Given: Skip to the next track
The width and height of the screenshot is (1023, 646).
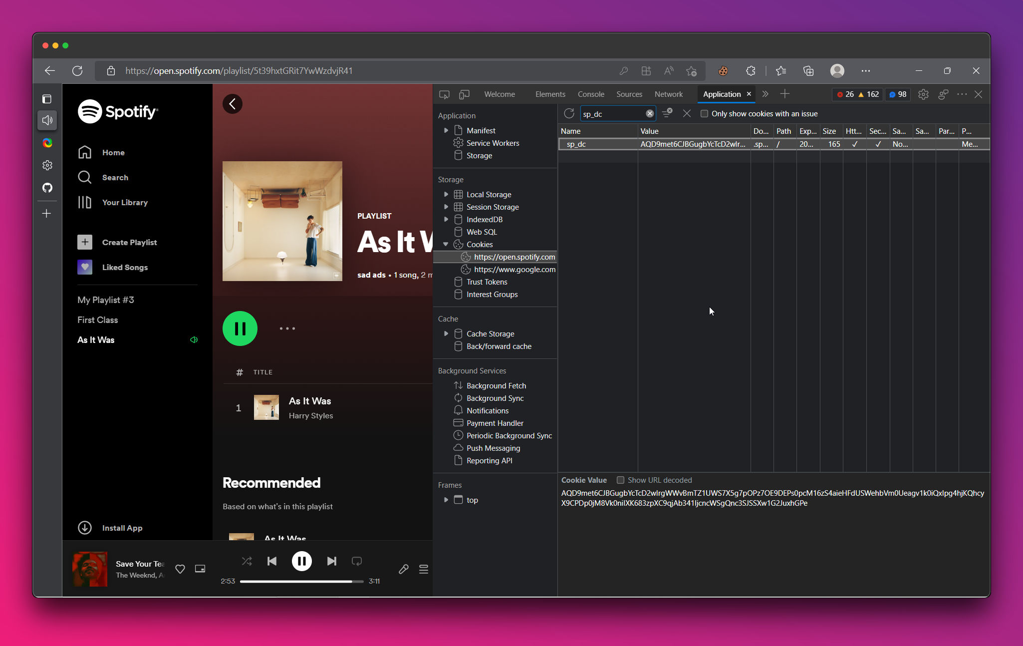Looking at the screenshot, I should [x=332, y=561].
